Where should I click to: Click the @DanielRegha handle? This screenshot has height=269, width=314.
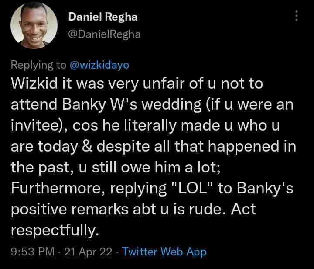(104, 34)
